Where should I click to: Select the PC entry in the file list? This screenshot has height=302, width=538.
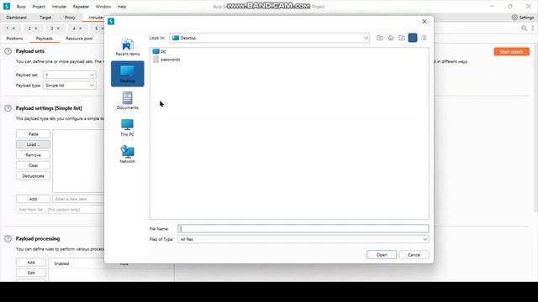(160, 52)
